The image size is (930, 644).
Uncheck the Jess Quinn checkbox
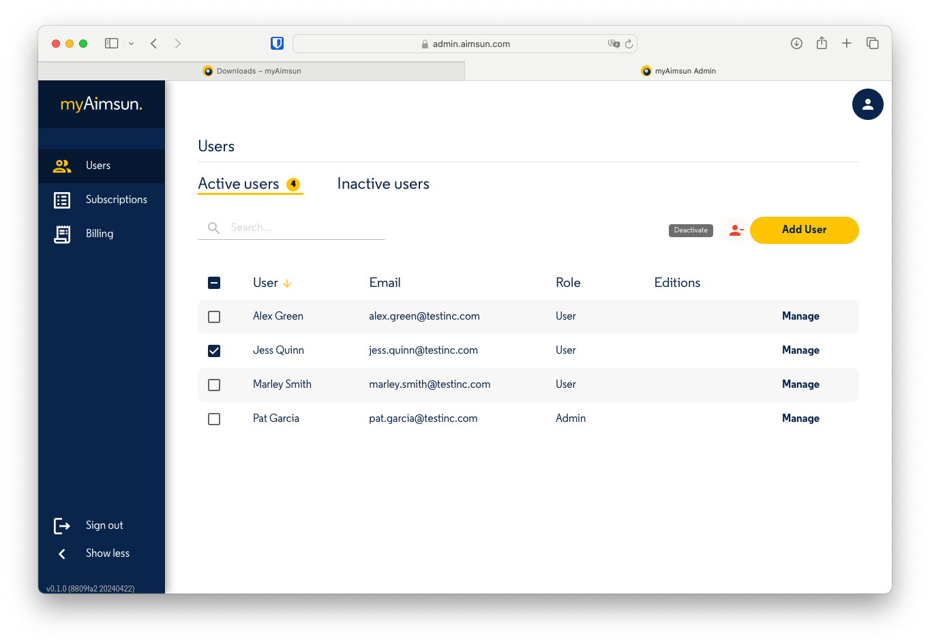coord(214,351)
